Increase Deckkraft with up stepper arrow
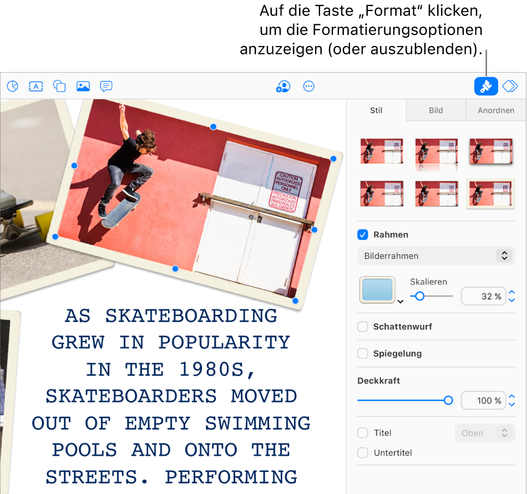 tap(512, 396)
